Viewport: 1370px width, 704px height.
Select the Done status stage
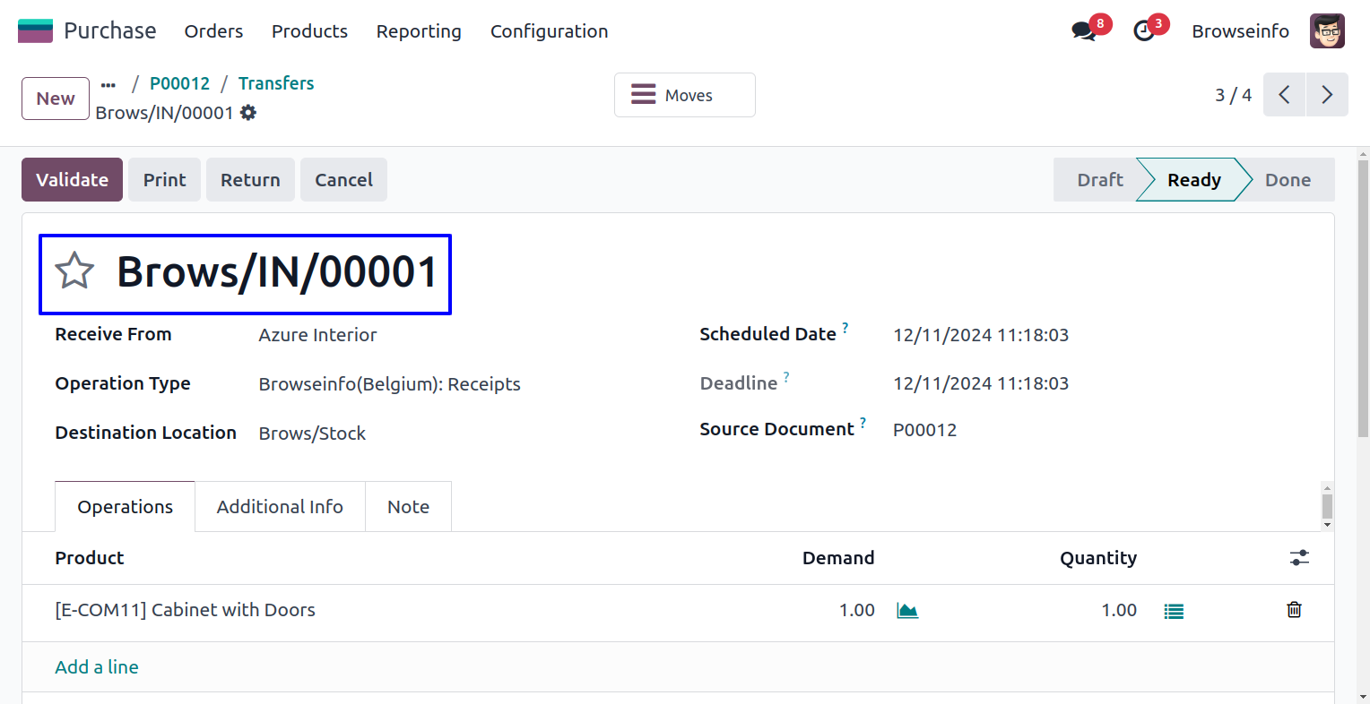pyautogui.click(x=1288, y=180)
